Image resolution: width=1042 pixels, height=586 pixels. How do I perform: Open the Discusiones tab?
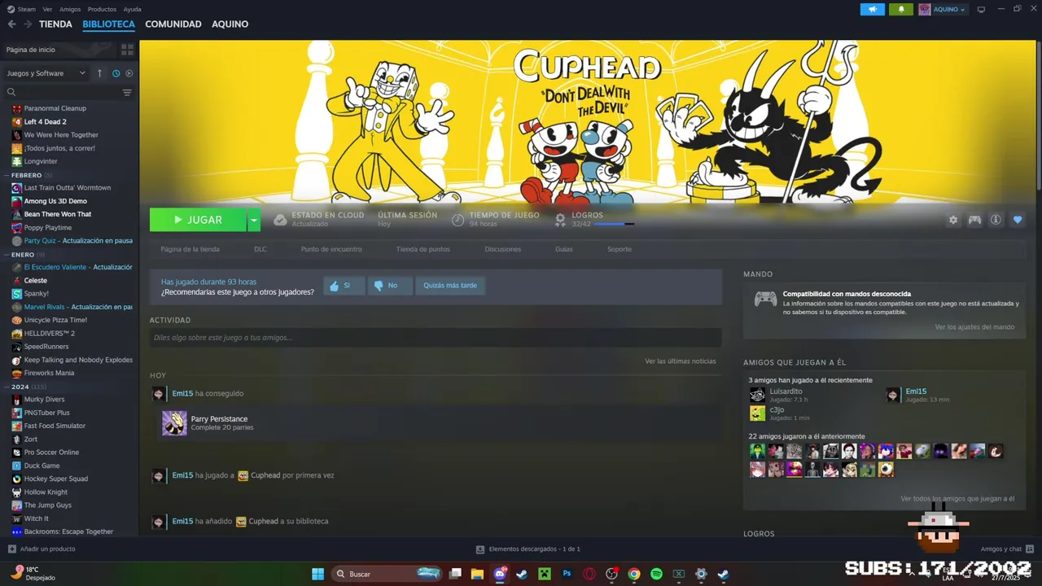503,249
